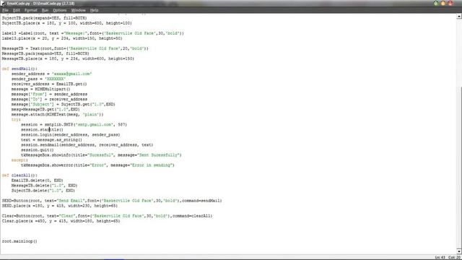Click the 'MessageTB.place' line
This screenshot has width=462, height=260.
click(x=68, y=58)
